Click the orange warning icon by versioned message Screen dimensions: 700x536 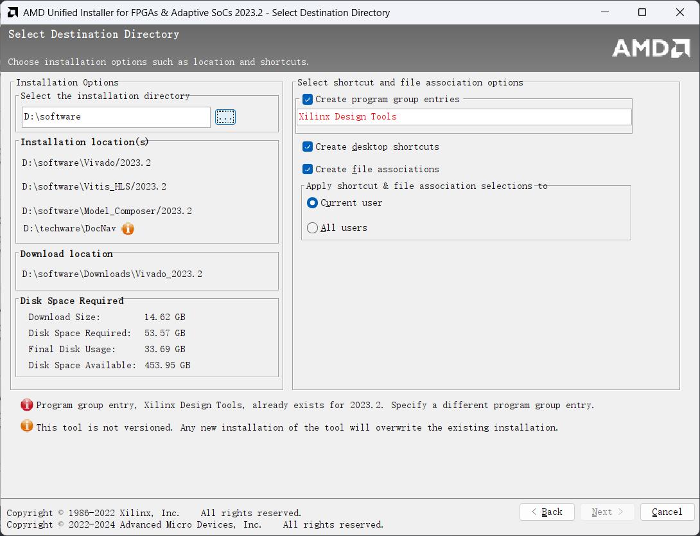[27, 426]
